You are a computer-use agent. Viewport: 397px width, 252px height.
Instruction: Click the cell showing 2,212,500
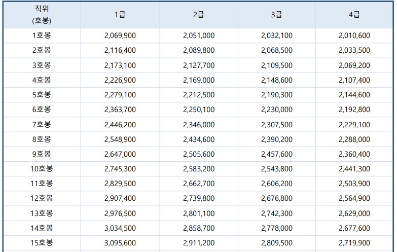[x=199, y=95]
